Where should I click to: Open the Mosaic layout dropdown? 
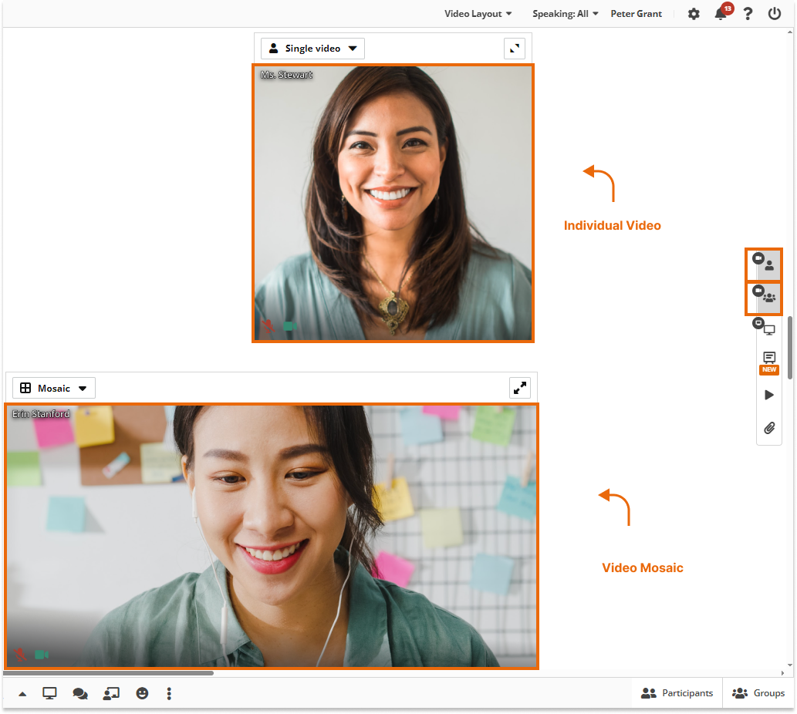tap(54, 389)
